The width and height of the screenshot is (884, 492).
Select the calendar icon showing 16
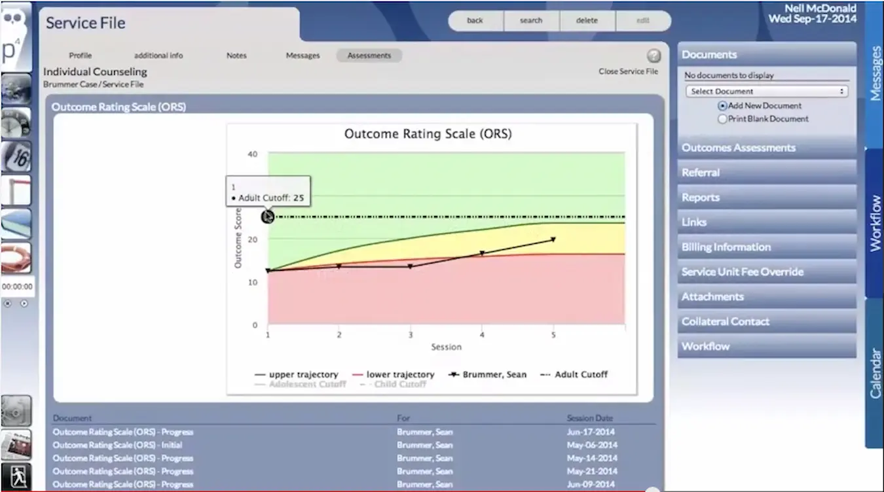pos(16,156)
